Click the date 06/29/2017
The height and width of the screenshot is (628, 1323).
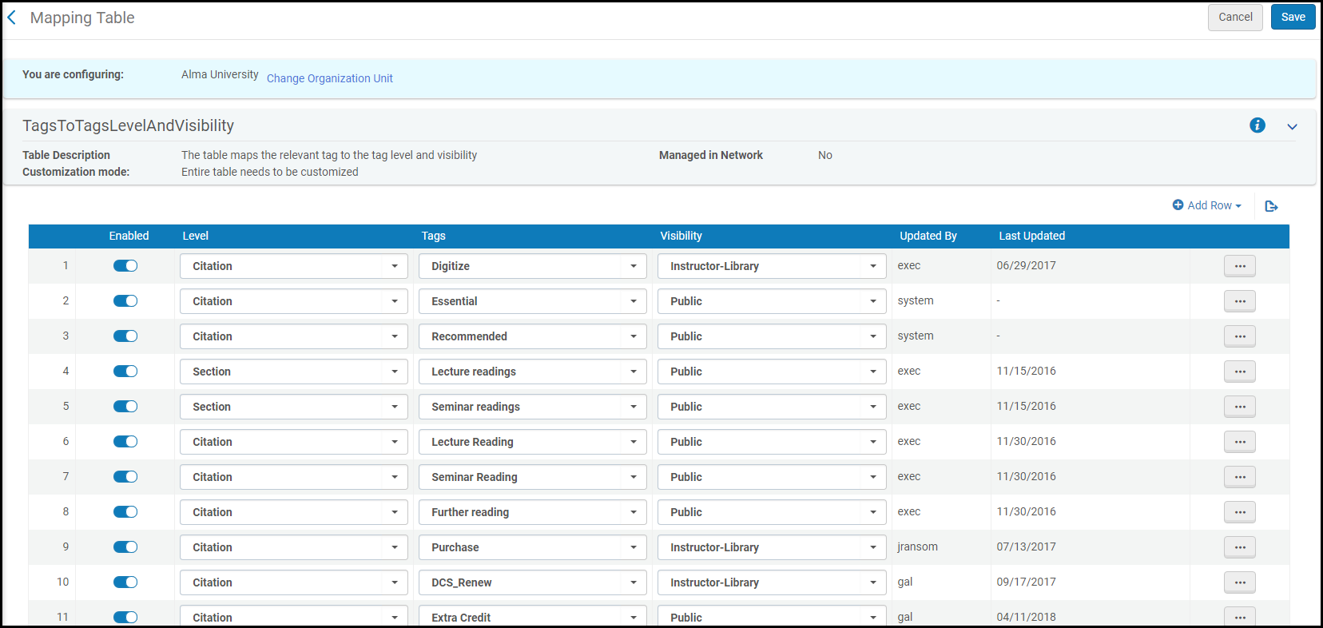(1026, 265)
